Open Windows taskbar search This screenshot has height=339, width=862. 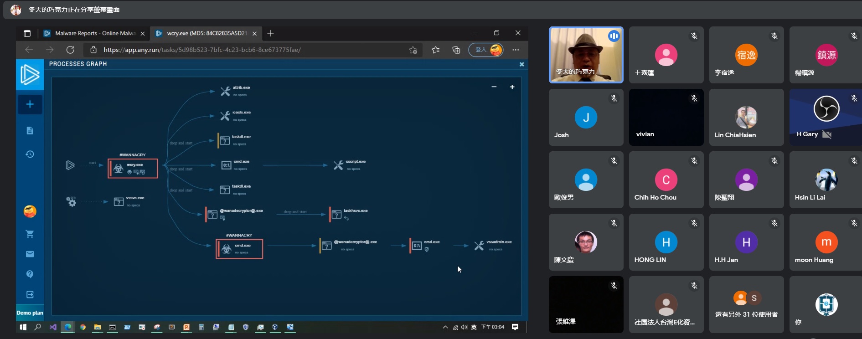point(38,327)
